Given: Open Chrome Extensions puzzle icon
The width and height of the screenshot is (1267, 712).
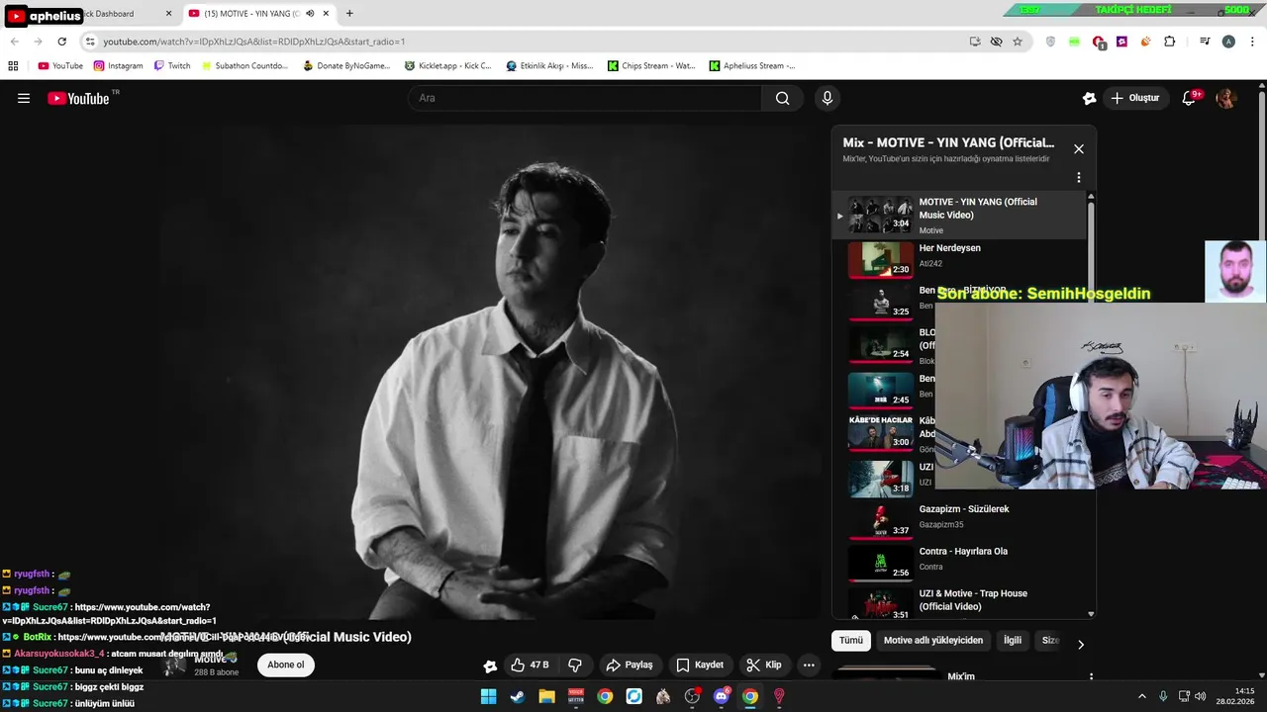Looking at the screenshot, I should click(x=1170, y=42).
